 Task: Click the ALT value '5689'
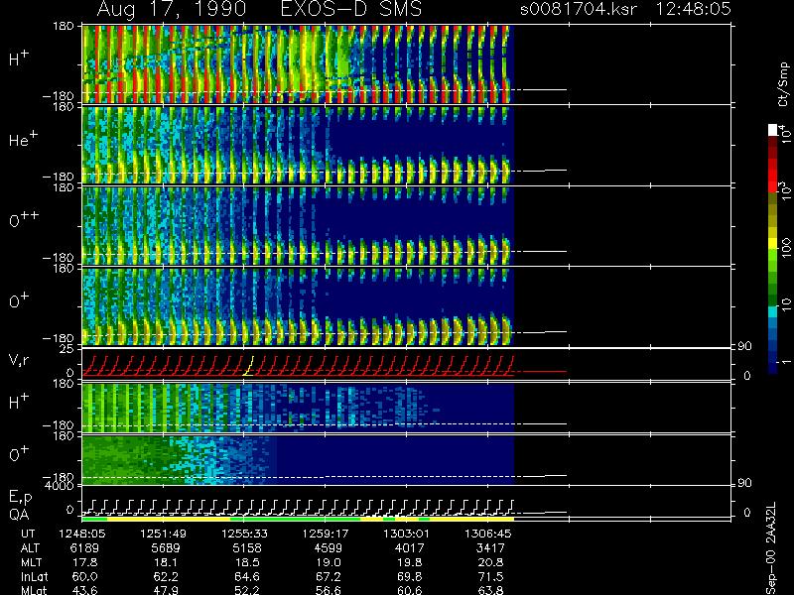166,548
